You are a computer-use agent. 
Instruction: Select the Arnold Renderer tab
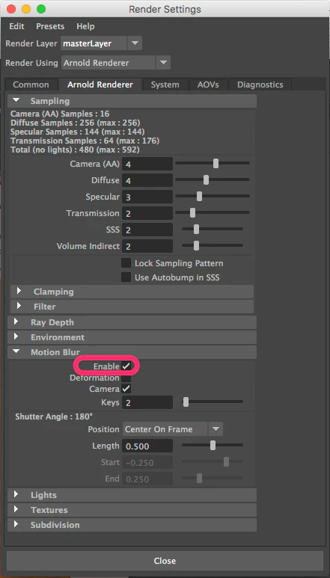click(100, 84)
